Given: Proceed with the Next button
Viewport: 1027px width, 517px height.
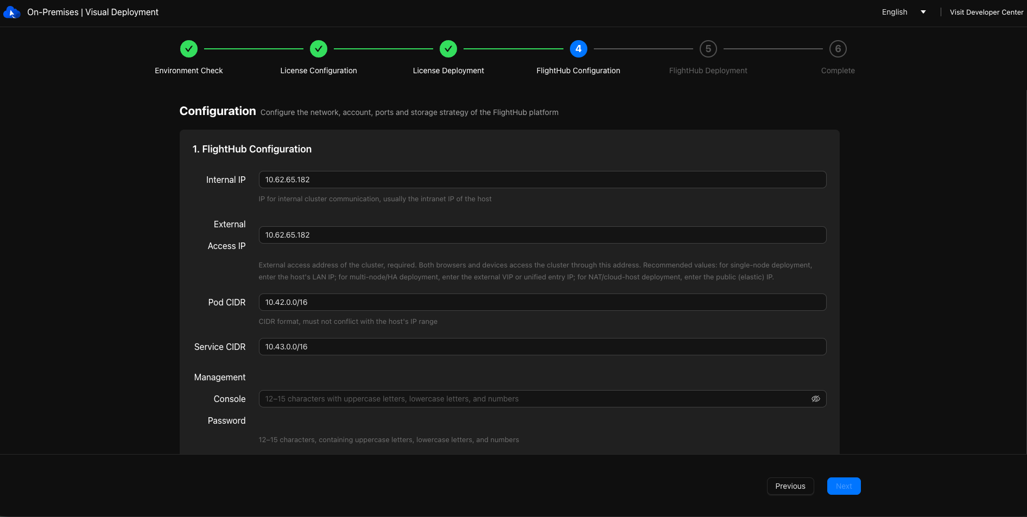Looking at the screenshot, I should point(844,486).
